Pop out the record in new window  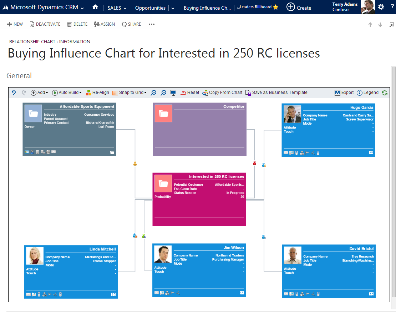(x=392, y=25)
